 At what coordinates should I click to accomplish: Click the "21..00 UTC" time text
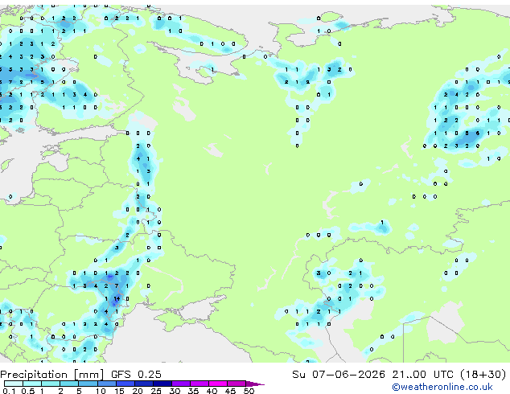[x=422, y=375]
